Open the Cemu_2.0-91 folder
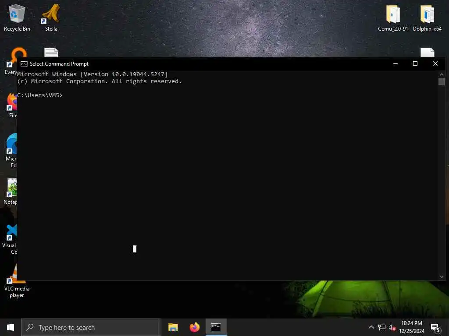449x336 pixels. click(x=393, y=17)
